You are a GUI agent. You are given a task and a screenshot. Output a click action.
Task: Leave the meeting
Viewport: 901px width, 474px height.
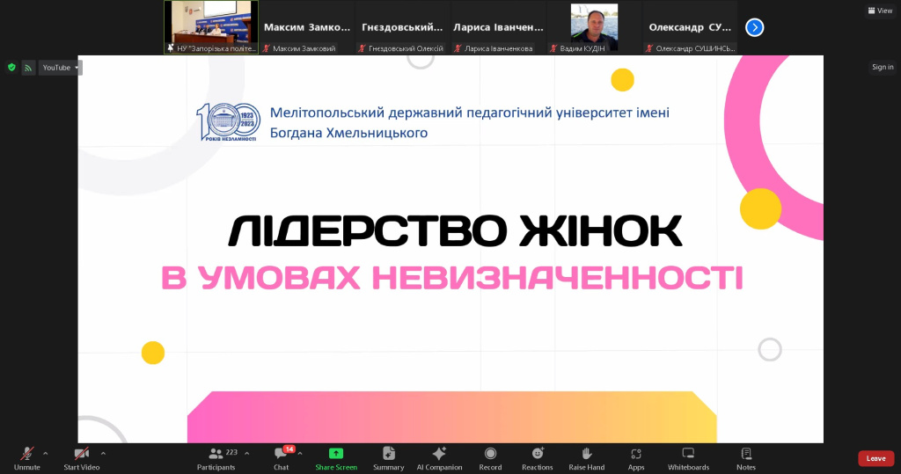coord(875,458)
